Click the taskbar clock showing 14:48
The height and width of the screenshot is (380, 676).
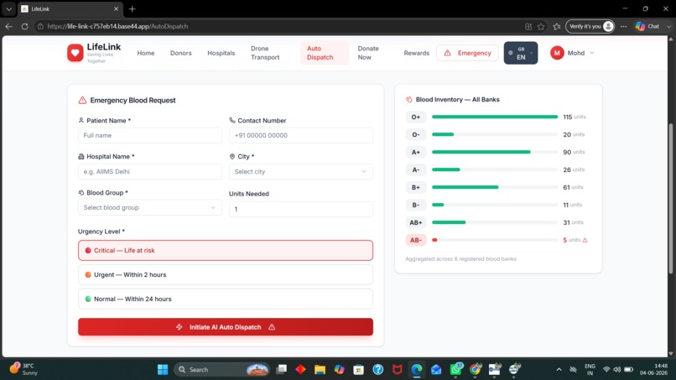pyautogui.click(x=653, y=369)
